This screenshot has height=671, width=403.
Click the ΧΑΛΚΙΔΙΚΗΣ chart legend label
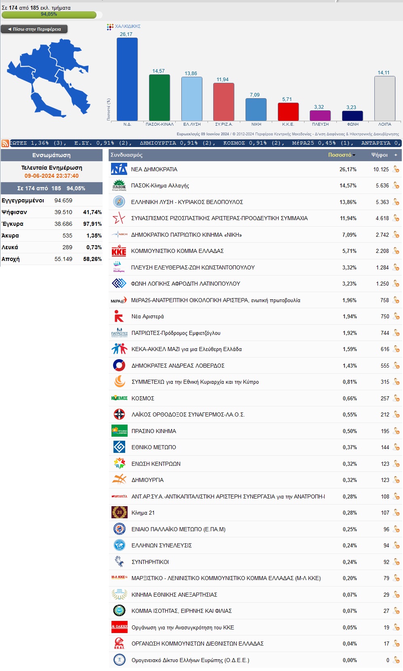coord(128,26)
